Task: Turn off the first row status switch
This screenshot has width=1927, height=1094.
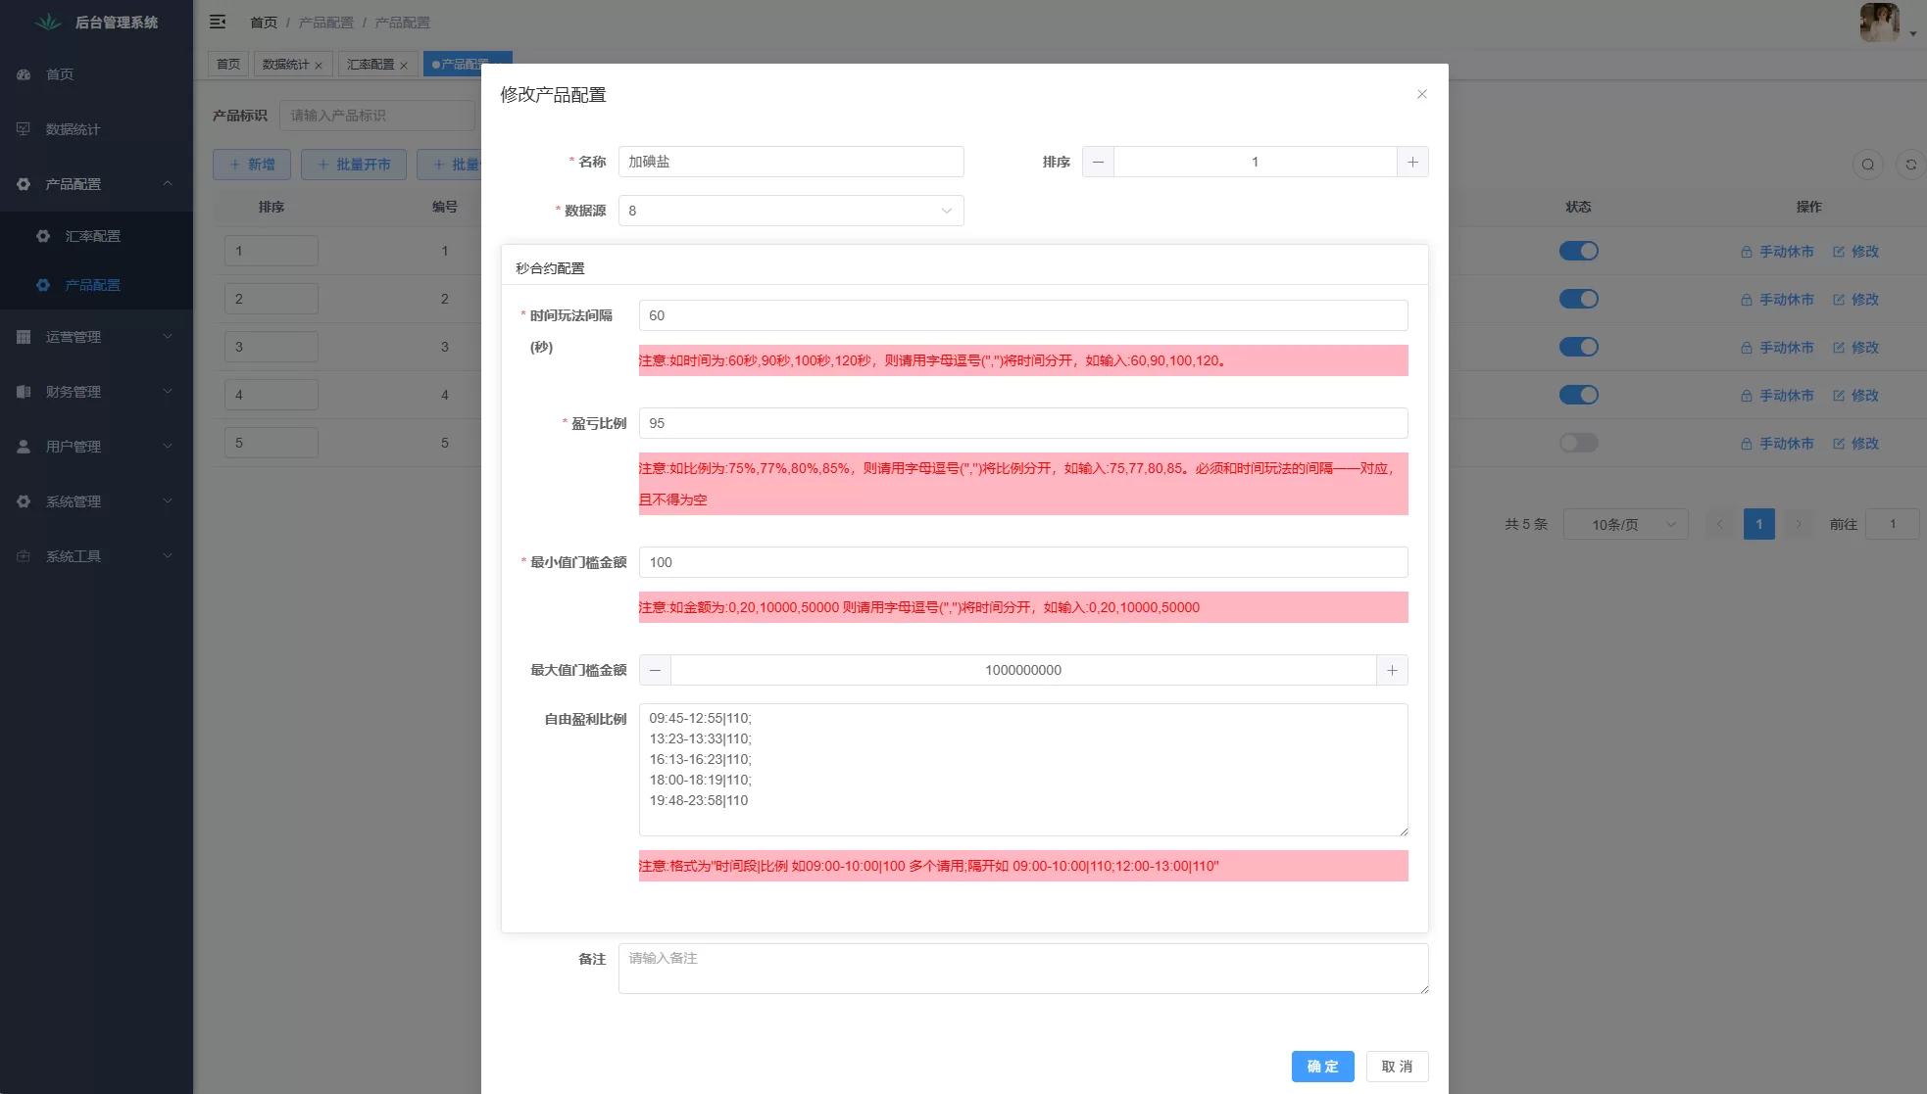Action: coord(1578,251)
